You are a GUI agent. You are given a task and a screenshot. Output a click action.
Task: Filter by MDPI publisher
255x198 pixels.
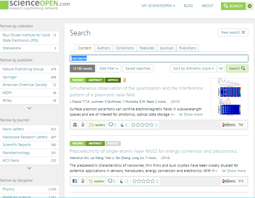pos(29,93)
